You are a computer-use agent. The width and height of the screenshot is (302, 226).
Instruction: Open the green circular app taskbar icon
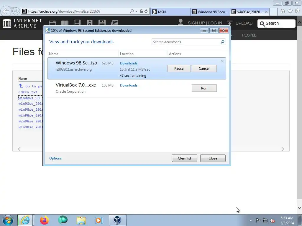63,220
